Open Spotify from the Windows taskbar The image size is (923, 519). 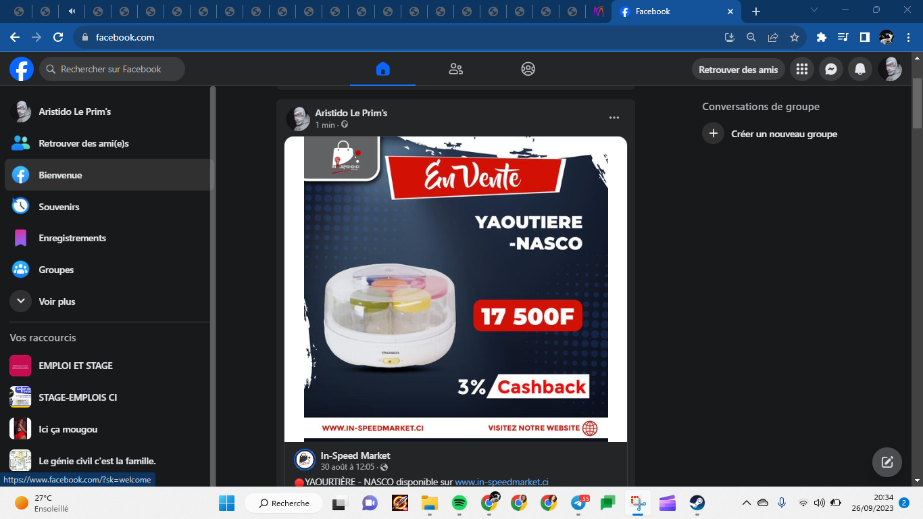tap(459, 503)
